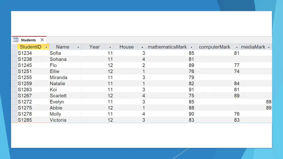Image resolution: width=283 pixels, height=159 pixels.
Task: Open the Name column dropdown arrow
Action: coord(78,47)
